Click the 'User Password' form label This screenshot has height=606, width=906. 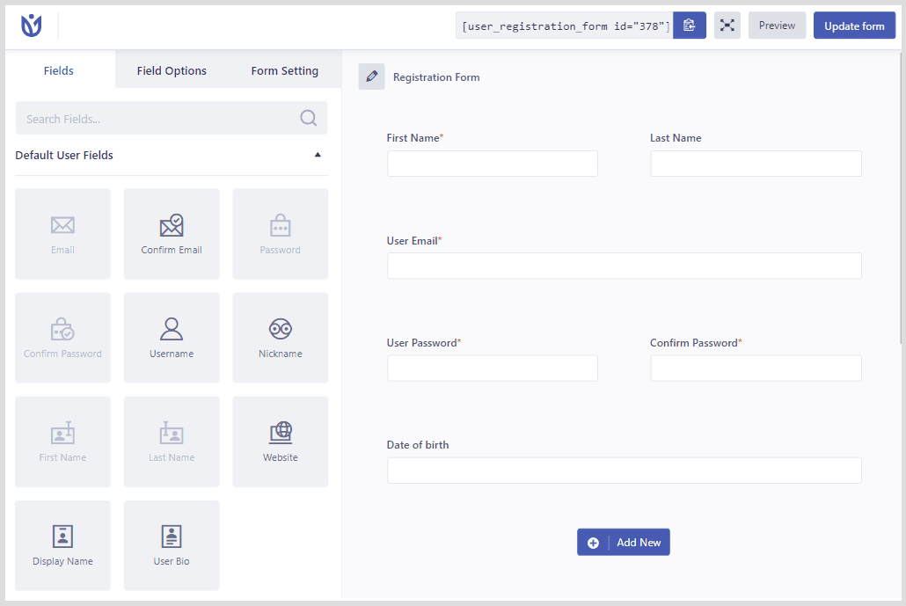(423, 342)
